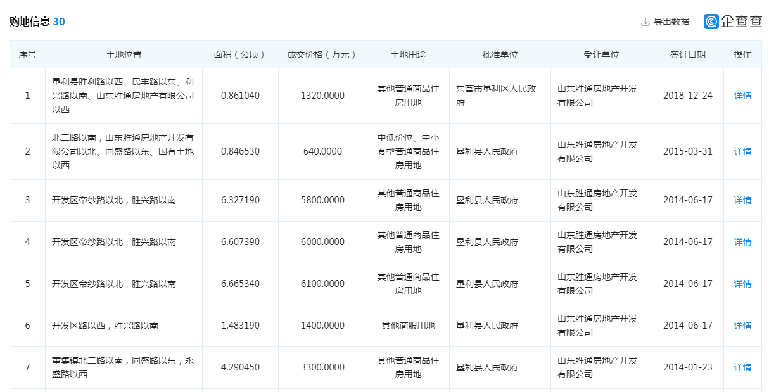The image size is (769, 392).
Task: Select the 土地用途 column header
Action: (x=408, y=54)
